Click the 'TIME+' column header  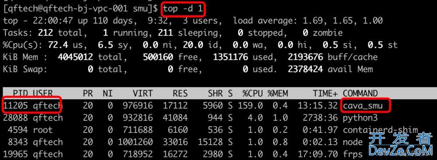pos(325,94)
